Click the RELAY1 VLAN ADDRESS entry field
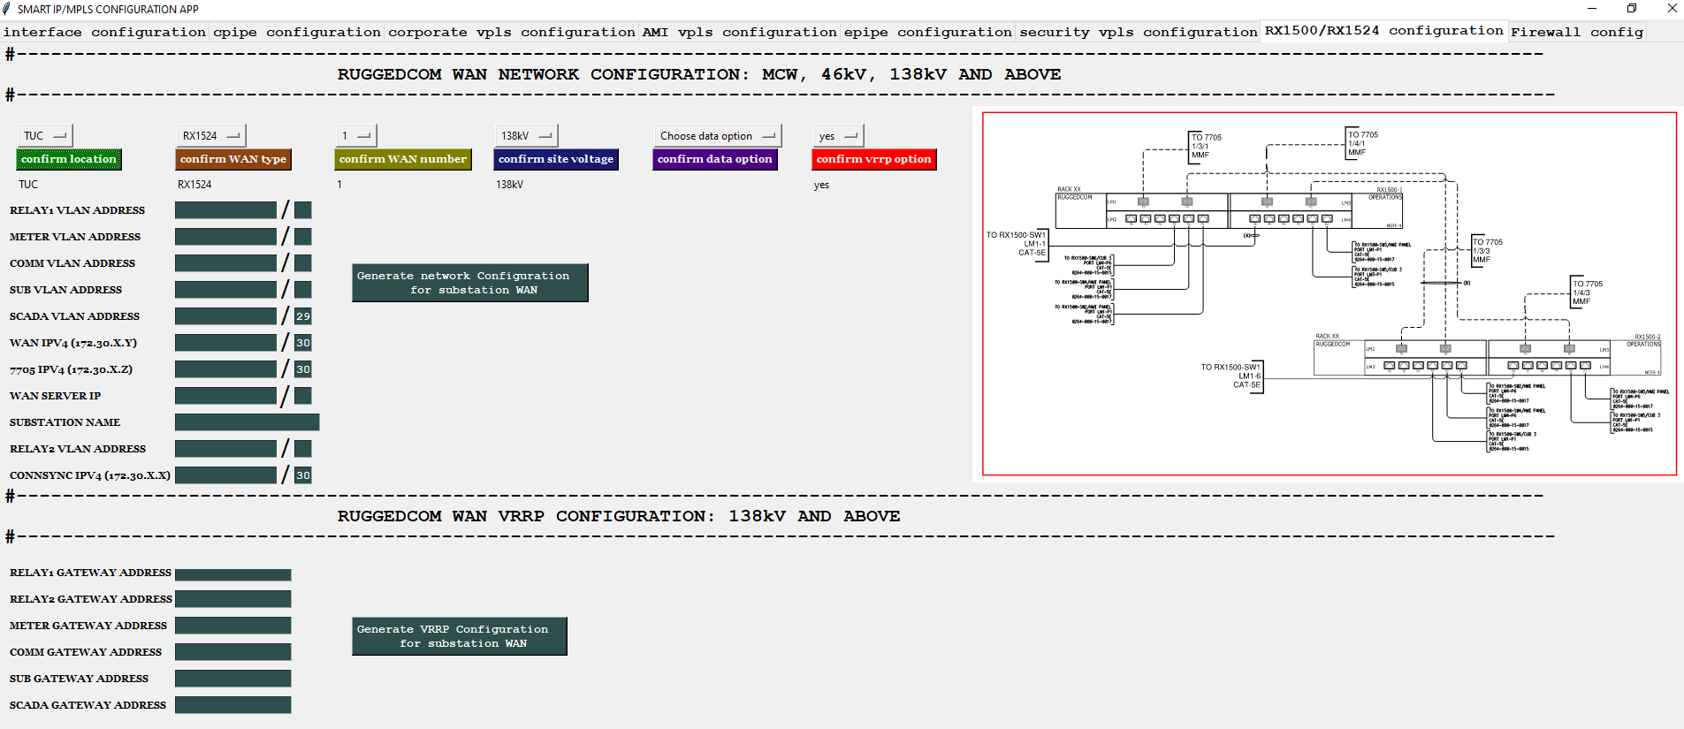This screenshot has height=729, width=1684. point(226,210)
